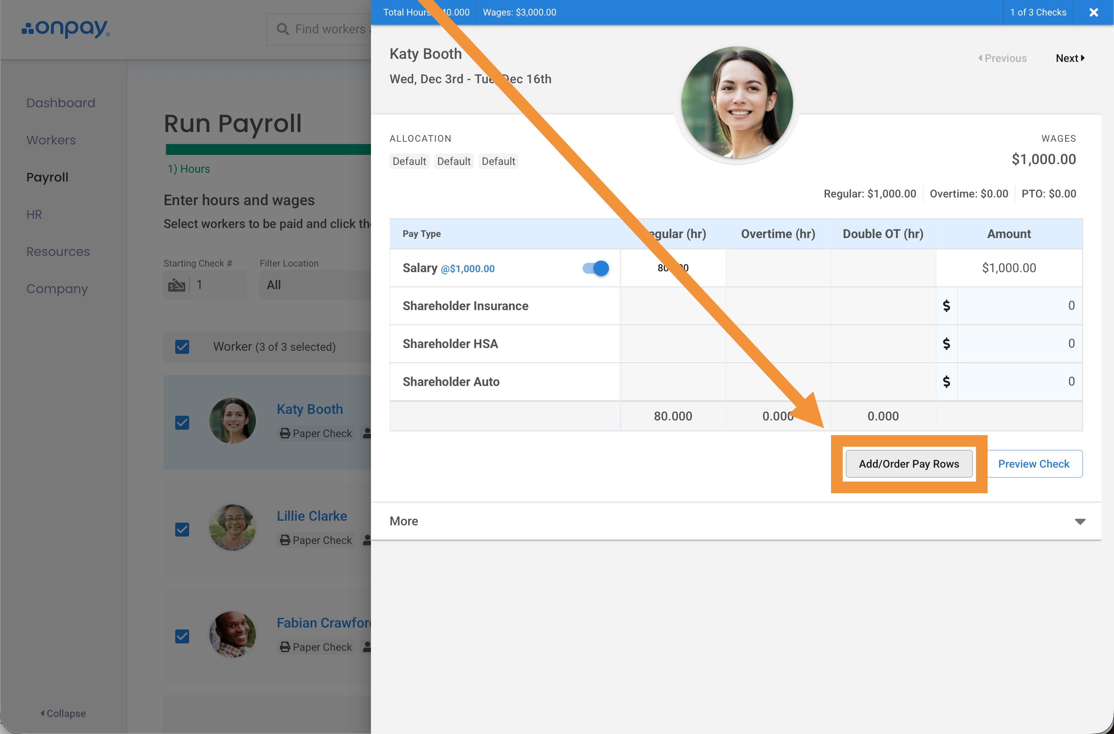
Task: Click the Add/Order Pay Rows button
Action: (908, 464)
